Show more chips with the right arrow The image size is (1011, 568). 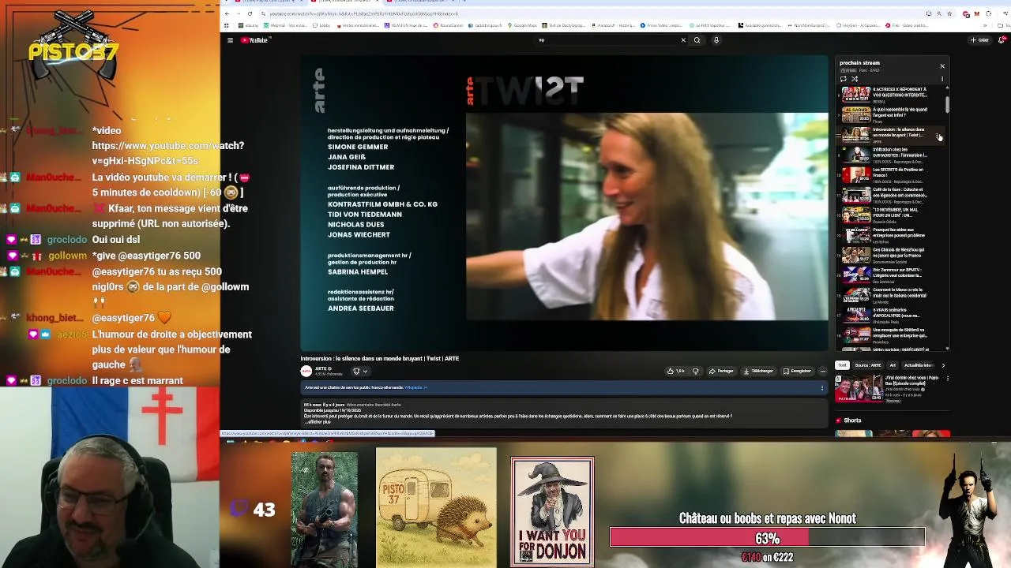tap(943, 365)
